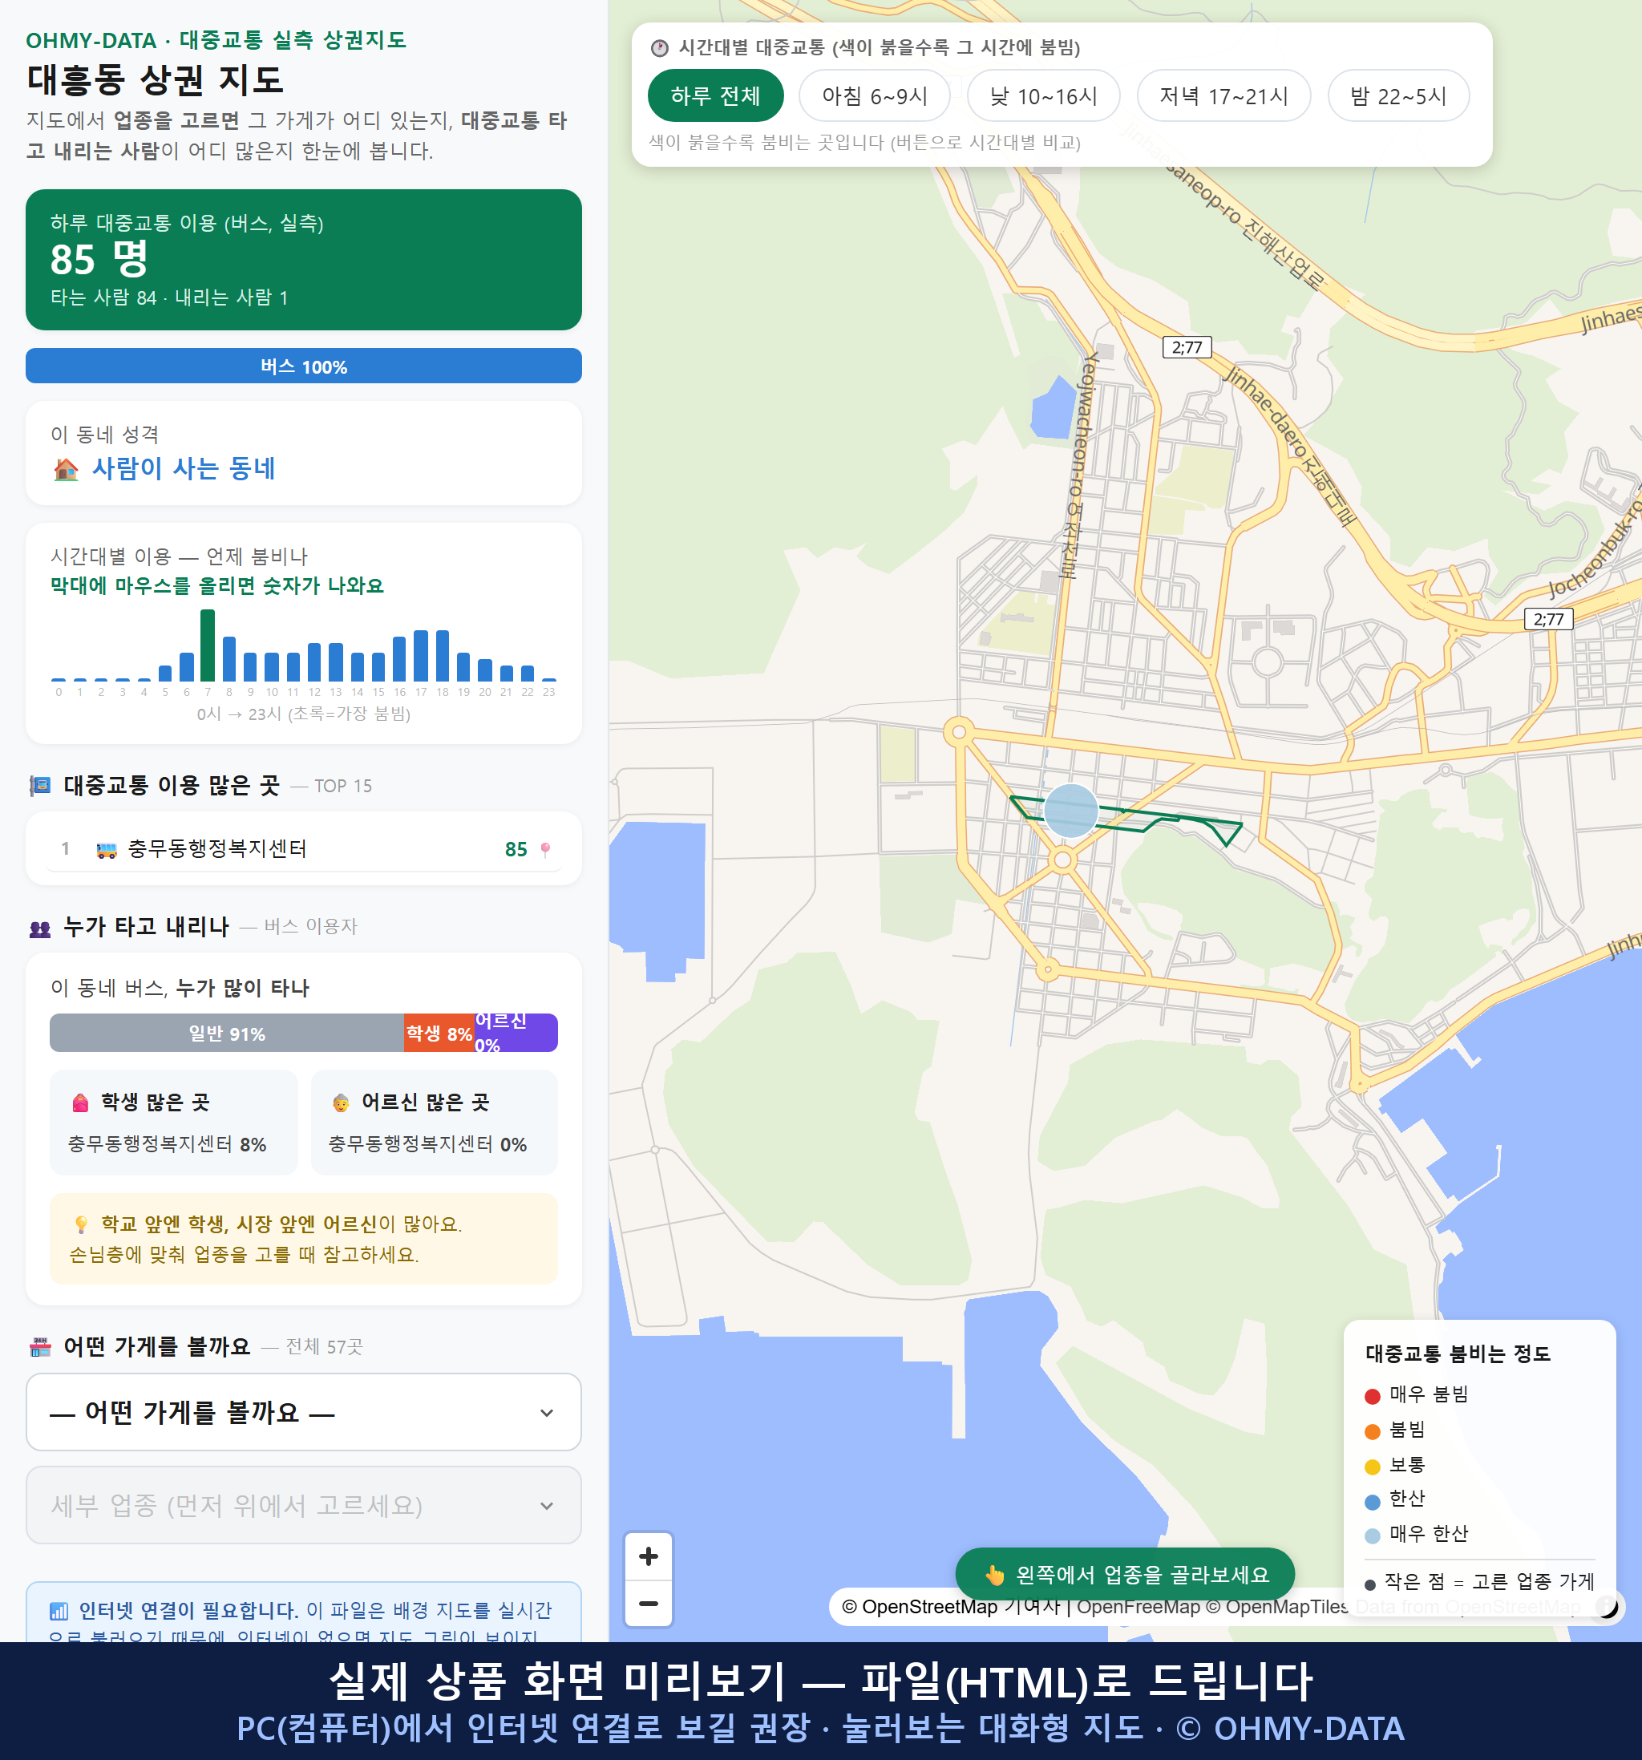Click the blue transit circle marker on map
This screenshot has width=1642, height=1760.
coord(1070,810)
